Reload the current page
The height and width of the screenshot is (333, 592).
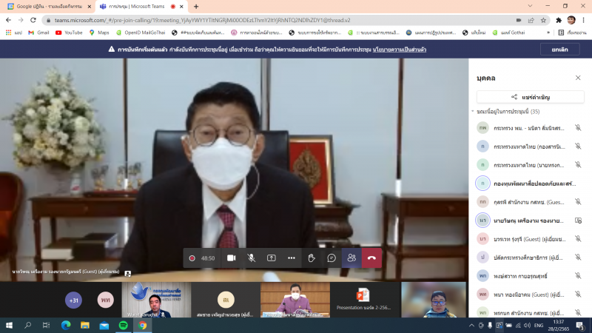coord(33,20)
